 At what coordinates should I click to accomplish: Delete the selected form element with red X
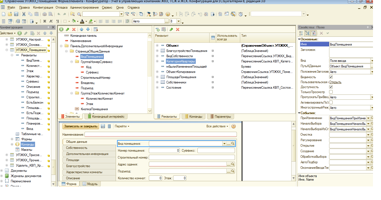click(x=74, y=29)
